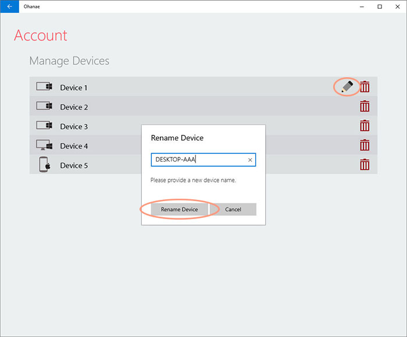Click the trash icon for Device 2
Viewport: 407px width, 337px height.
(365, 106)
